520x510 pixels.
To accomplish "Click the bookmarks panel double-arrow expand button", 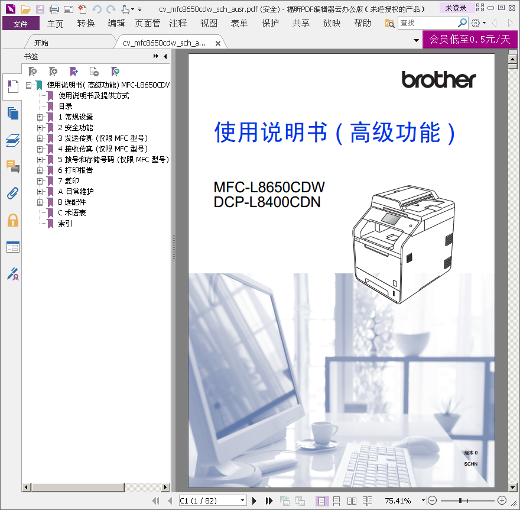I will (156, 56).
